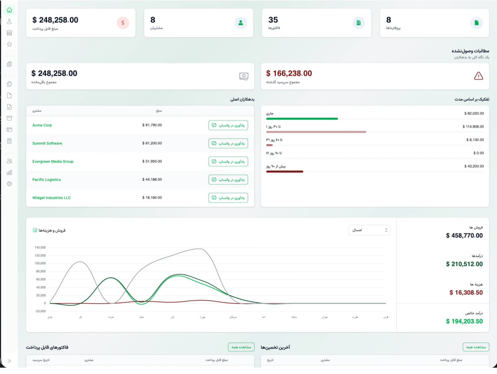Open the archive box icon in sidebar
The height and width of the screenshot is (374, 497).
9,118
